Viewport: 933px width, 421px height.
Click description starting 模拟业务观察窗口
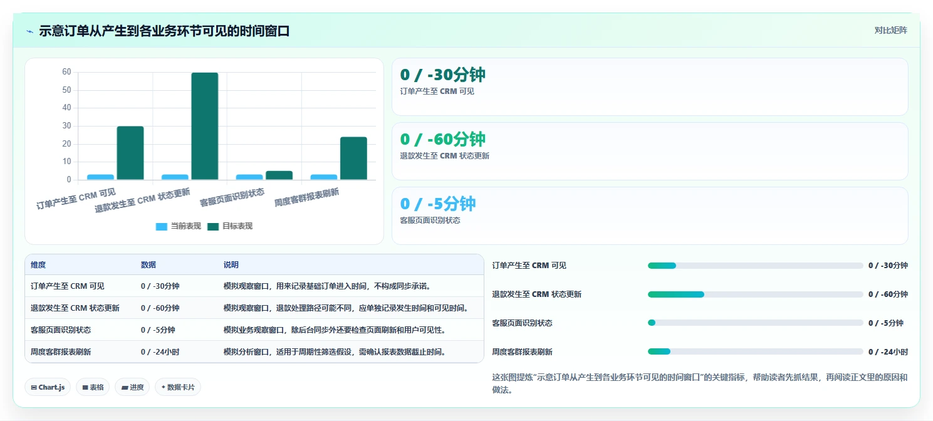335,330
